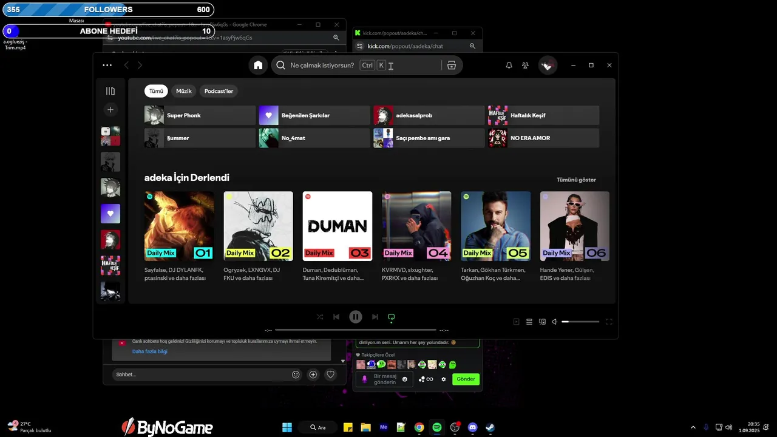Select the Podcast'ler filter chip
Image resolution: width=777 pixels, height=437 pixels.
pyautogui.click(x=219, y=91)
